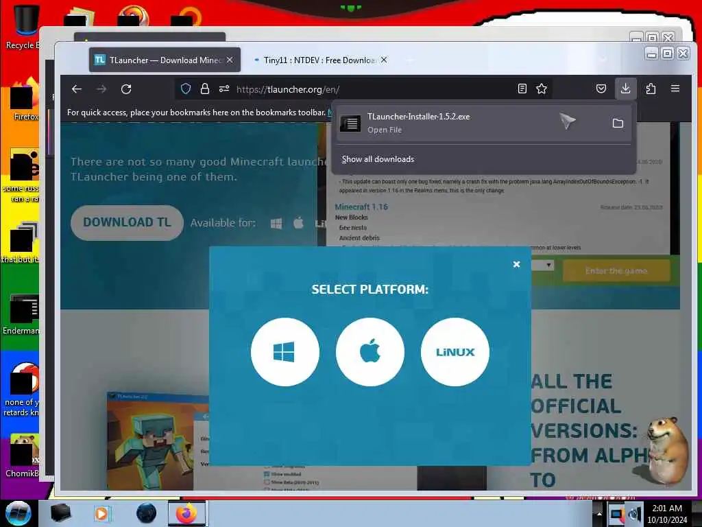Open the extensions puzzle icon

(x=651, y=89)
